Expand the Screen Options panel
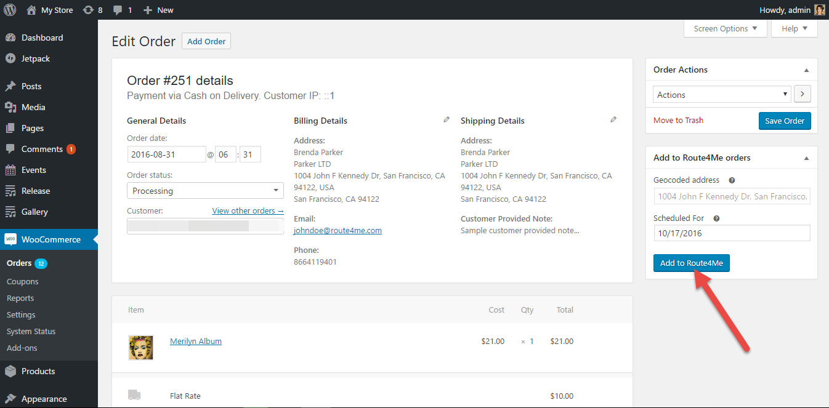The image size is (829, 408). 725,28
